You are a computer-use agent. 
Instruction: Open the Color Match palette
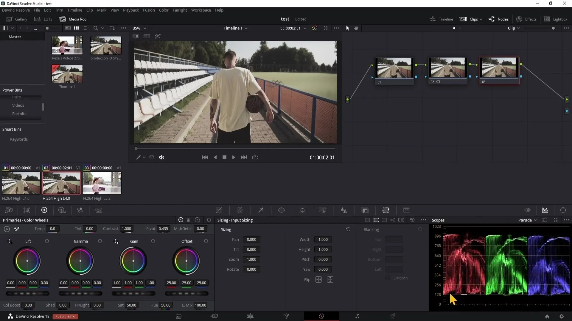[27, 210]
